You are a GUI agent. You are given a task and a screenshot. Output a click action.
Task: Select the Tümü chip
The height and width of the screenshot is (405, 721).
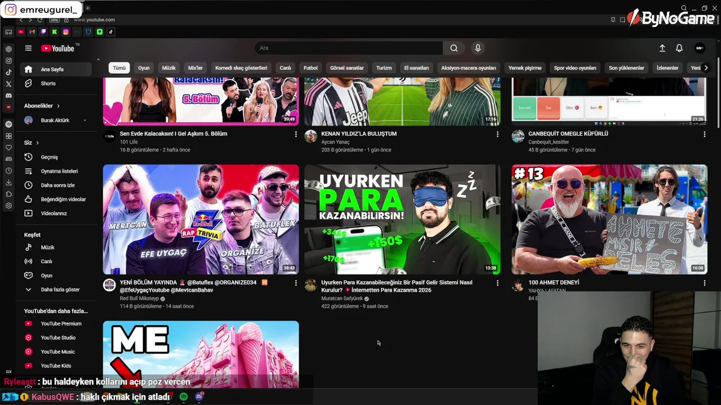coord(119,68)
